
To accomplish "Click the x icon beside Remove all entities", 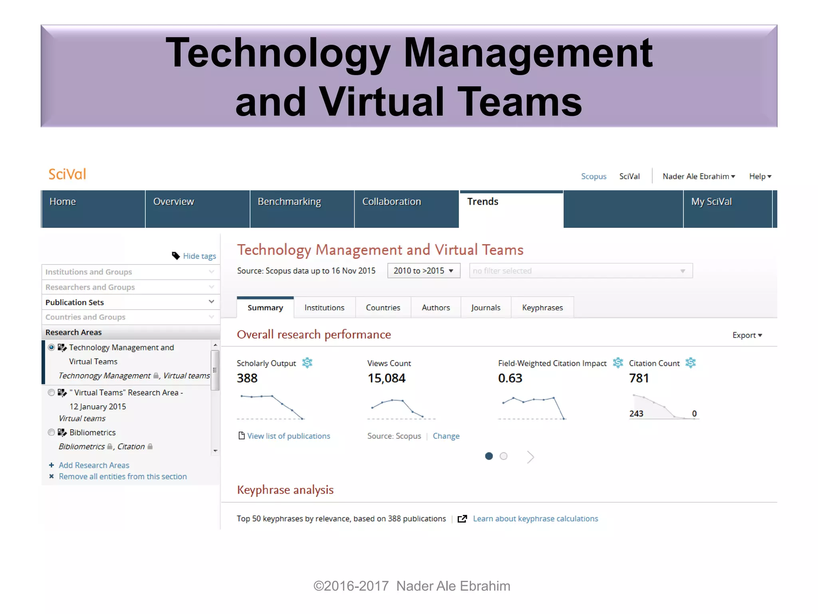I will (51, 476).
